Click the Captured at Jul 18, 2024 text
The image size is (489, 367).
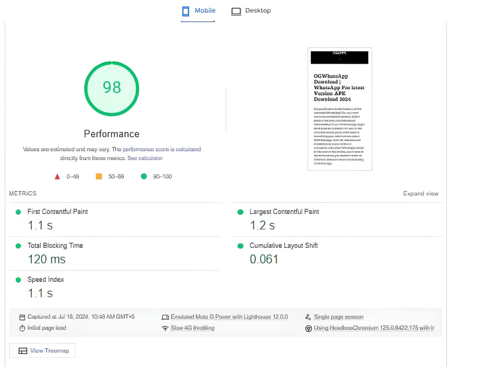pyautogui.click(x=81, y=317)
